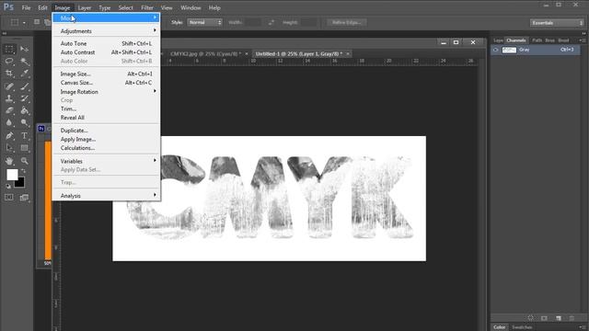This screenshot has height=331, width=589.
Task: Select the Path Selection tool
Action: coord(9,148)
